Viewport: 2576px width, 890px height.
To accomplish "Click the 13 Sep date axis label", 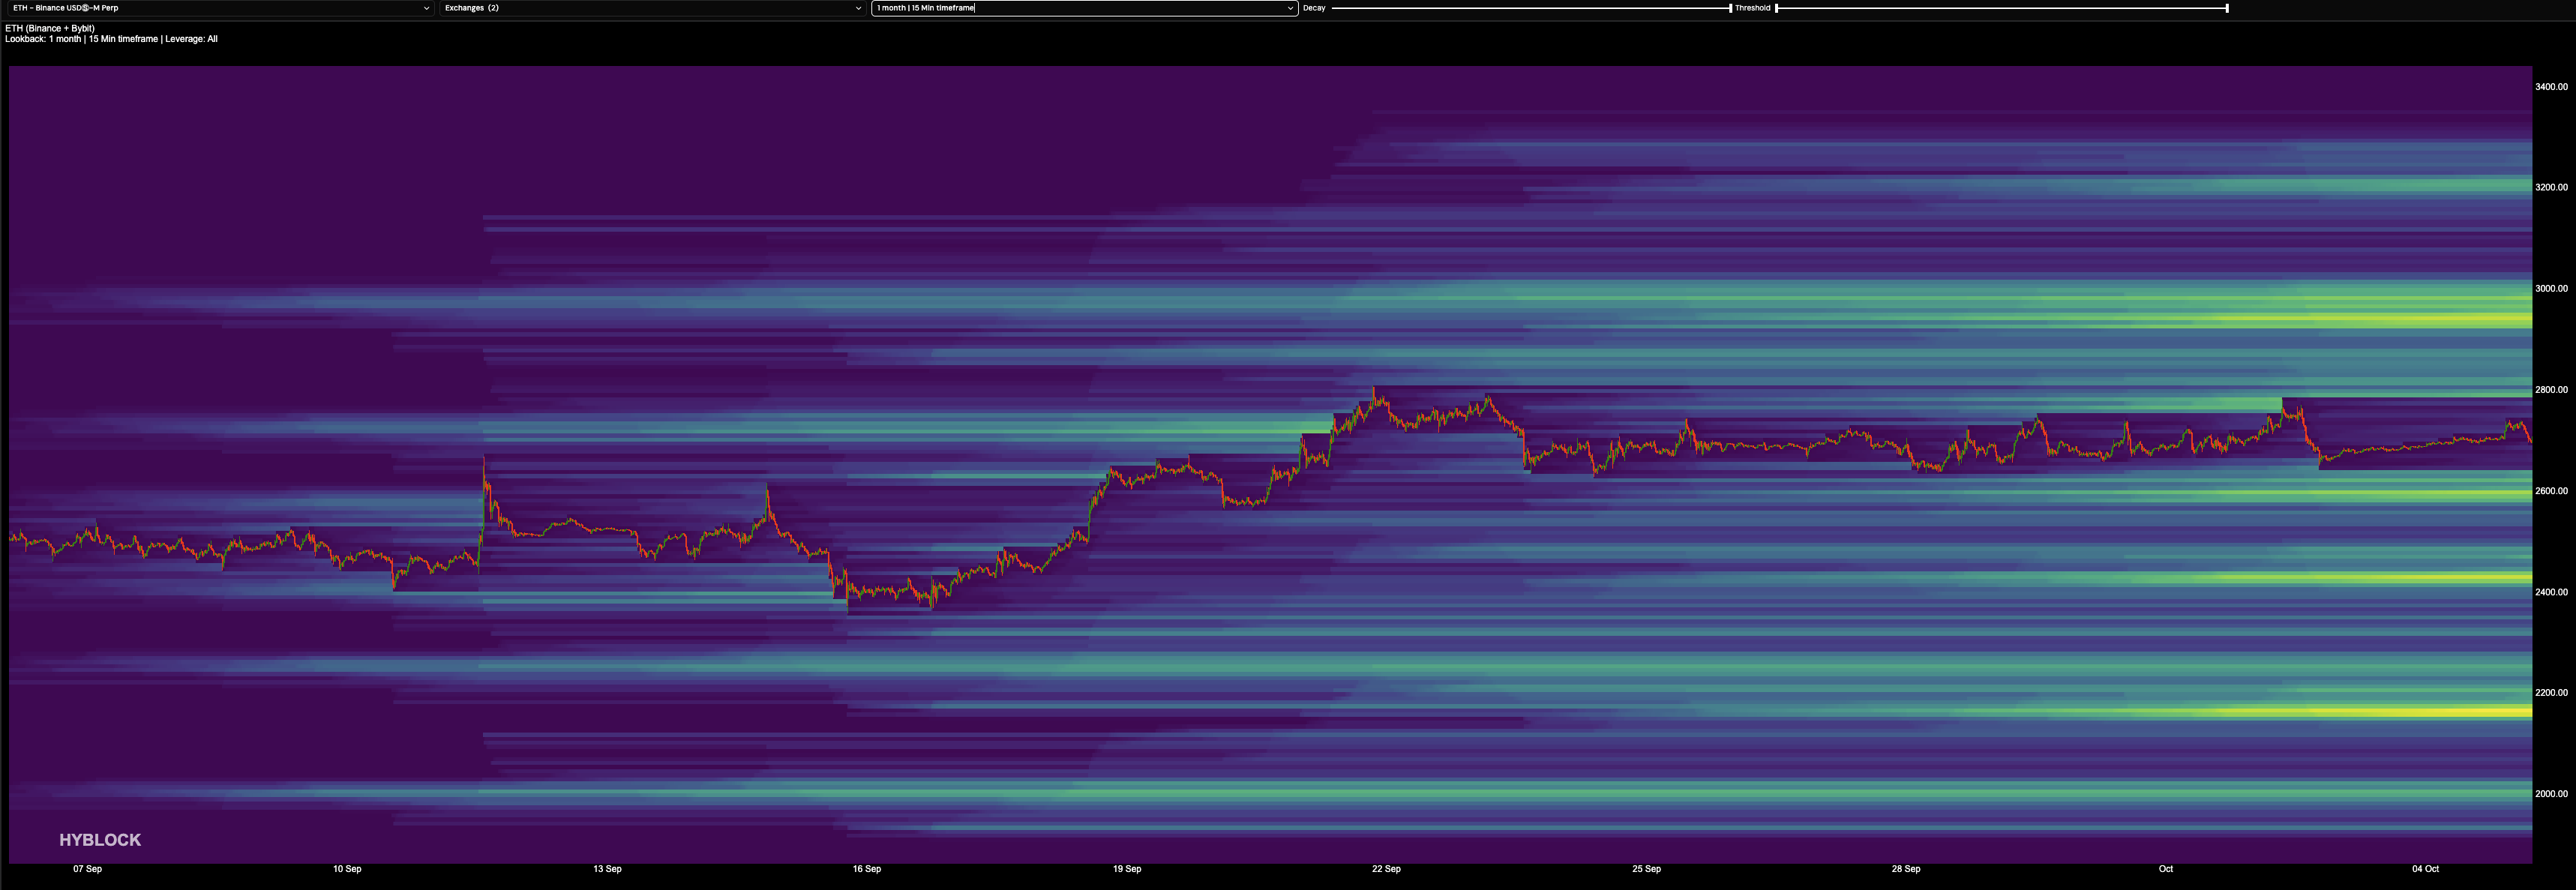I will [607, 869].
